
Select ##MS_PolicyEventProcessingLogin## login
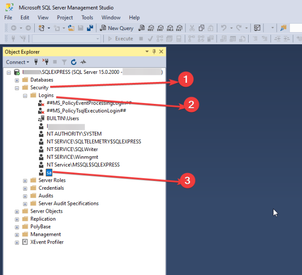89,103
